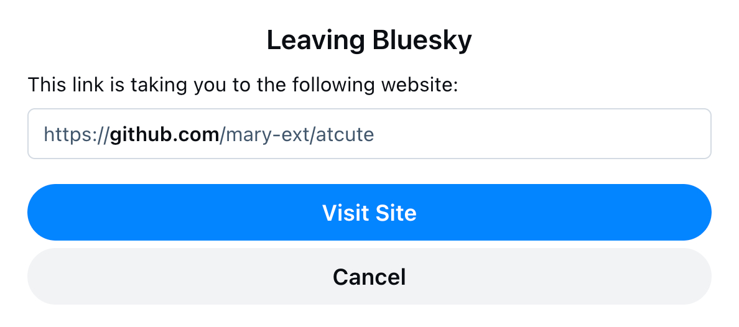Click the bold github.com domain text
The image size is (739, 327).
[165, 134]
